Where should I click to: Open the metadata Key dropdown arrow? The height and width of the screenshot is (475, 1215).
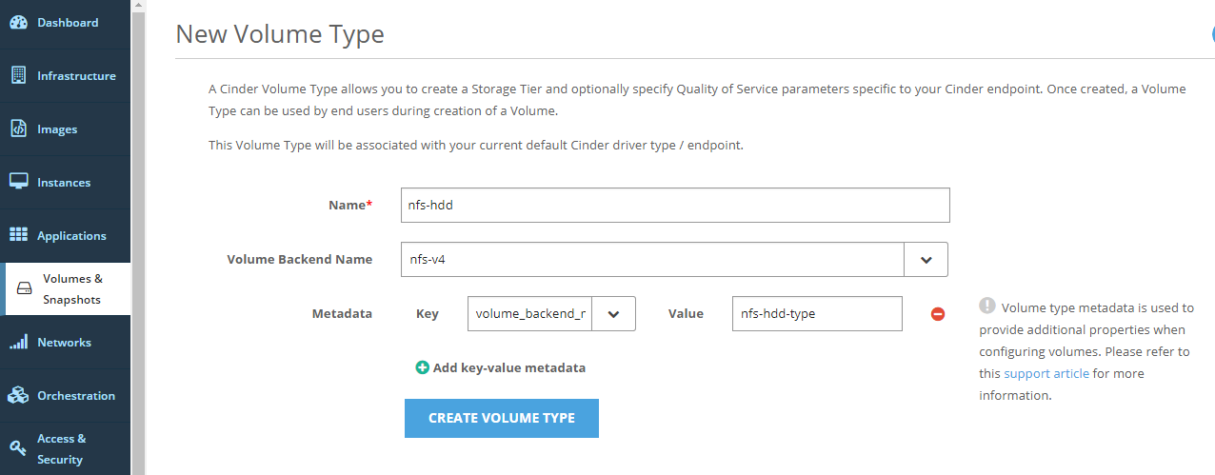point(613,313)
